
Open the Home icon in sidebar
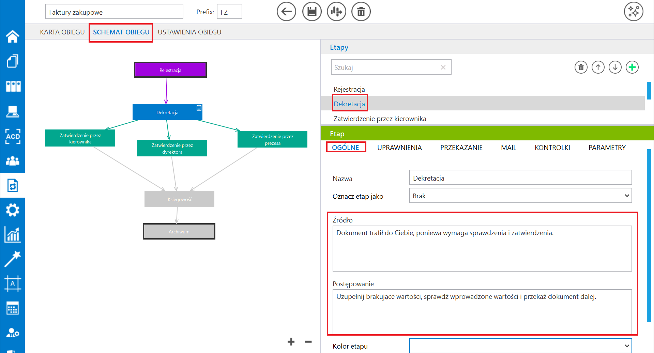13,36
